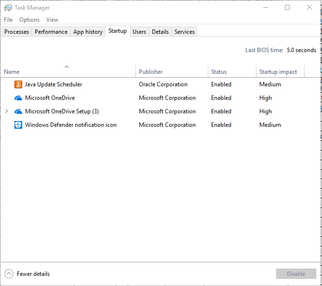Screen dimensions: 322x286
Task: Select Windows Defender notification icon name
Action: 71,125
